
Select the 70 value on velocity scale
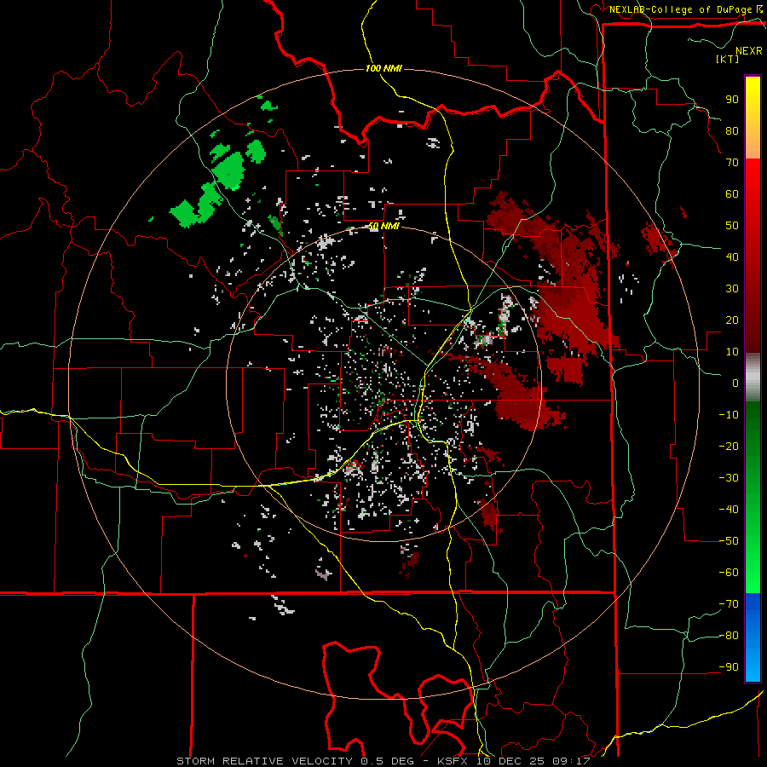click(x=732, y=163)
